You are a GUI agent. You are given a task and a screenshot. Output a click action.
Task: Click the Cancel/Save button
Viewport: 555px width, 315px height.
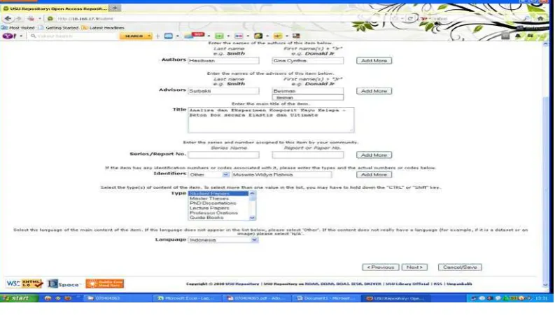(460, 267)
